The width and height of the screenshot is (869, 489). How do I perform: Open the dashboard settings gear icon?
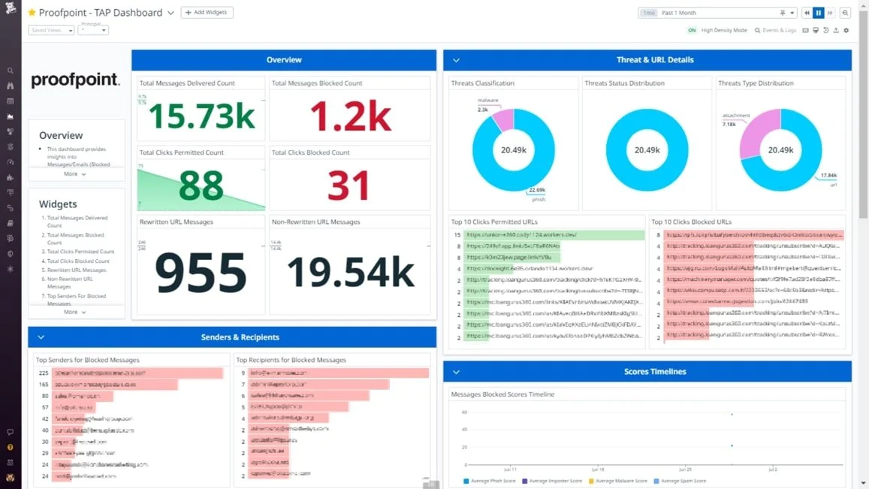pyautogui.click(x=846, y=30)
